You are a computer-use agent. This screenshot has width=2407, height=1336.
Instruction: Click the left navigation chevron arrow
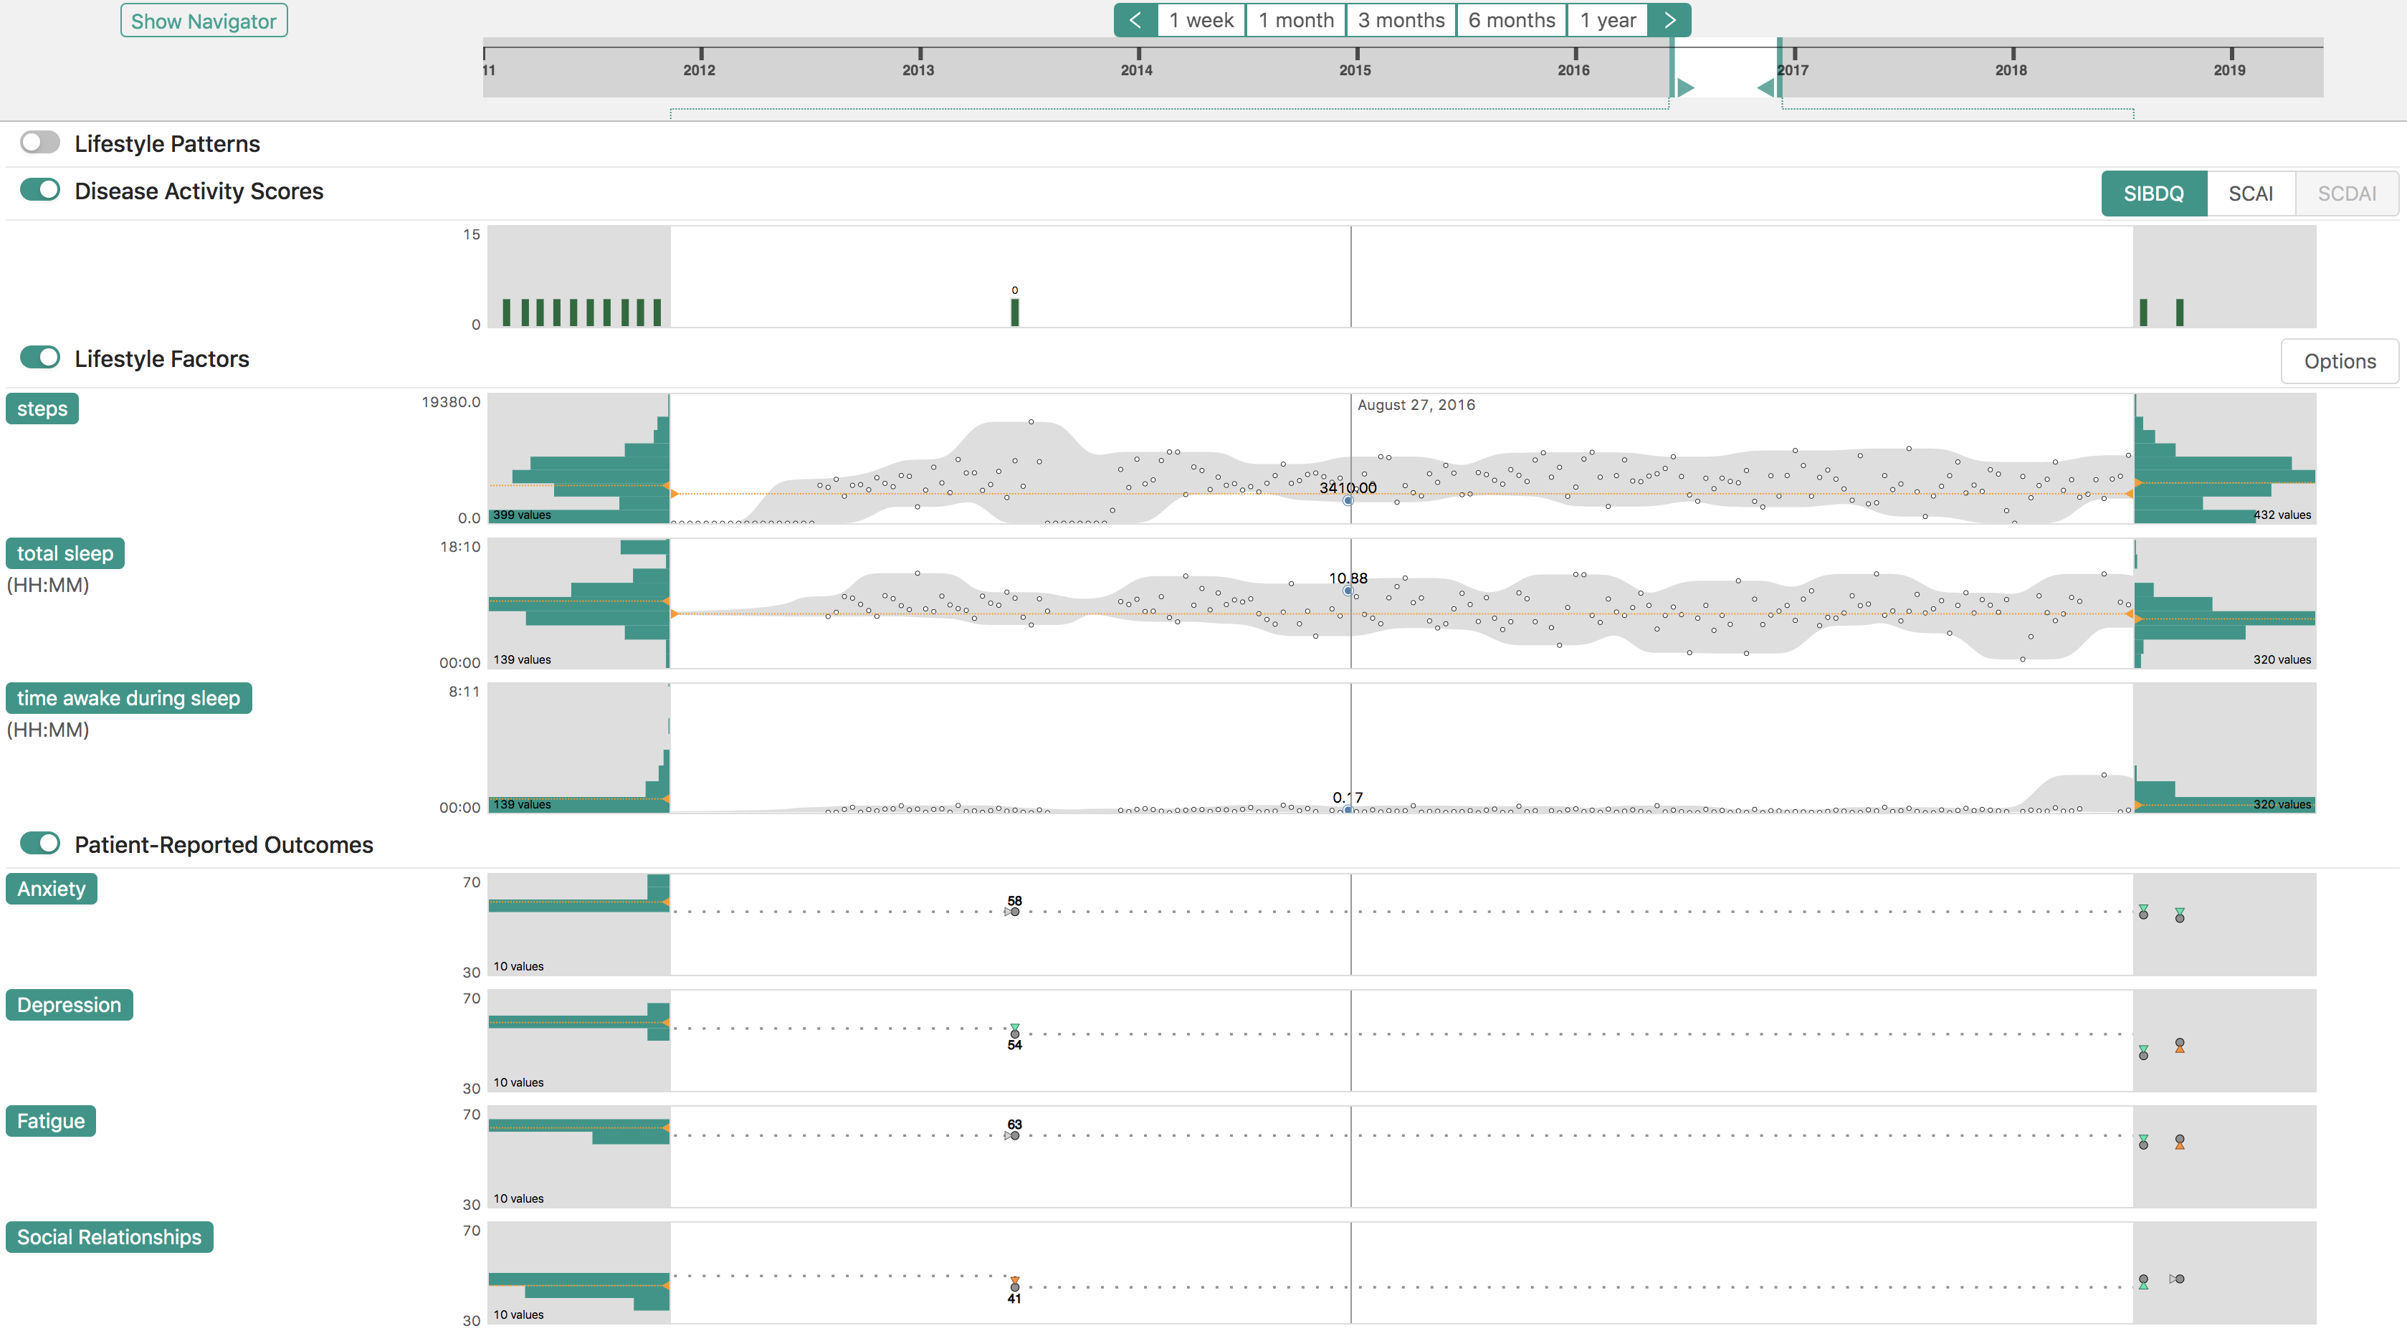1135,19
